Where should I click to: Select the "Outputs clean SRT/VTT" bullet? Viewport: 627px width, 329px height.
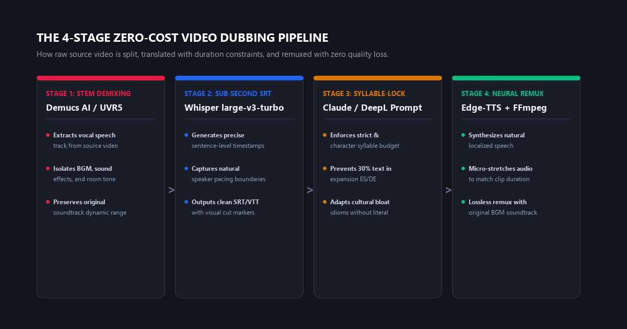[x=225, y=202]
